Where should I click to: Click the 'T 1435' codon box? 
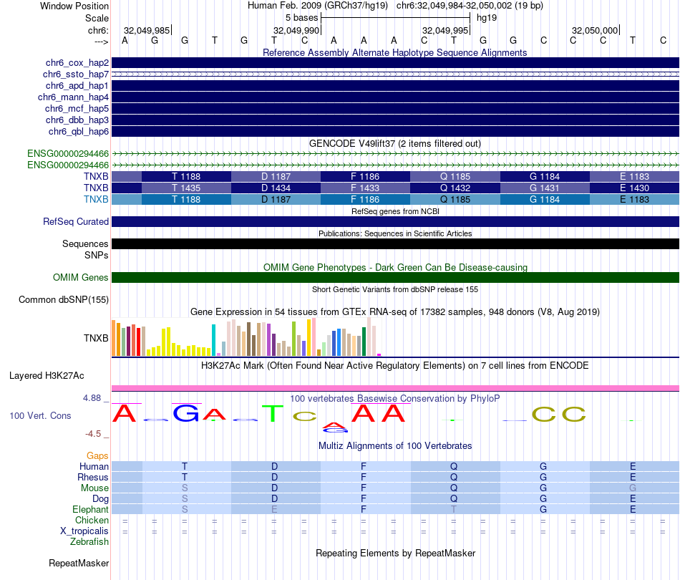coord(187,188)
